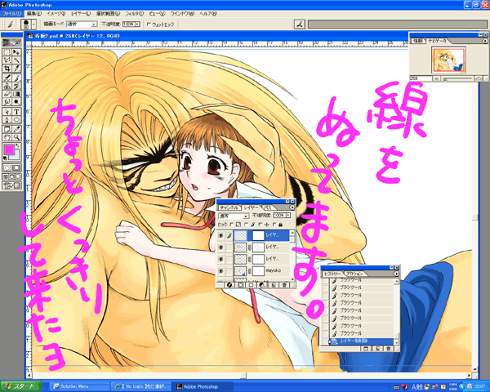Click delete layer trash icon in Layers panel

click(284, 285)
